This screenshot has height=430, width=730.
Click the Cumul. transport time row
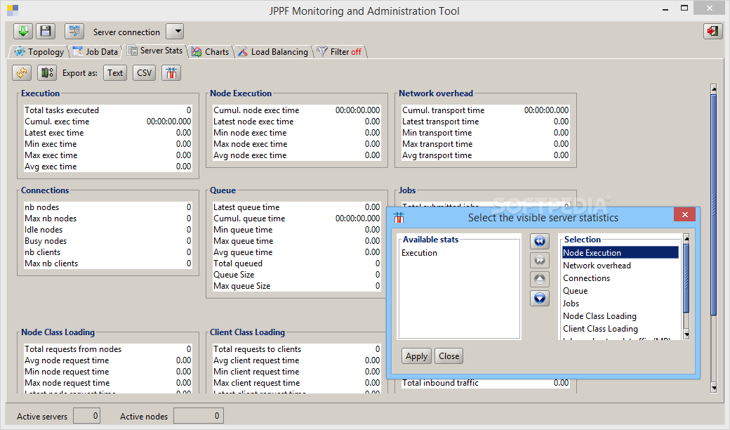pos(485,110)
